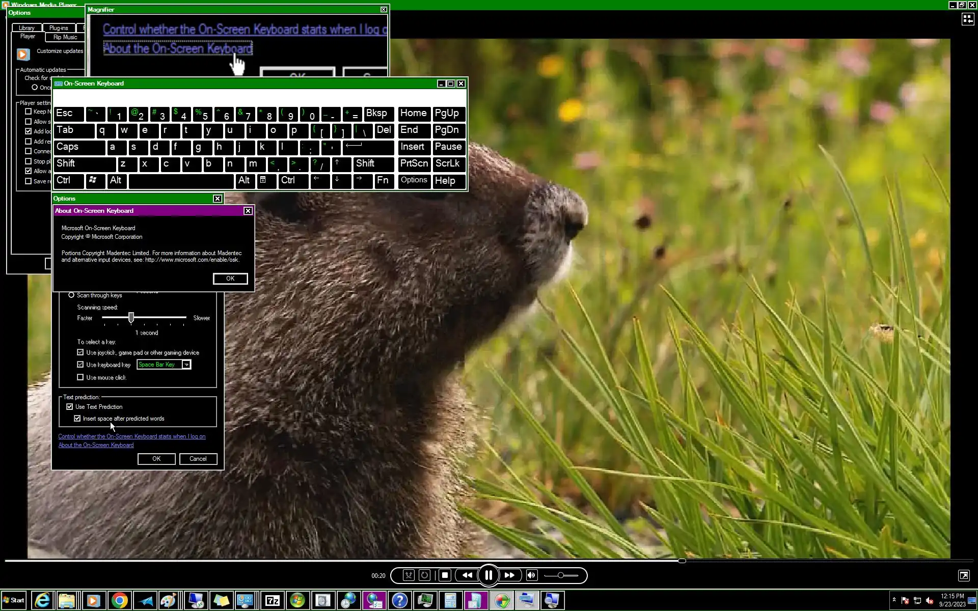Screen dimensions: 978x611
Task: Click OK in About On-Screen Keyboard
Action: [x=230, y=279]
